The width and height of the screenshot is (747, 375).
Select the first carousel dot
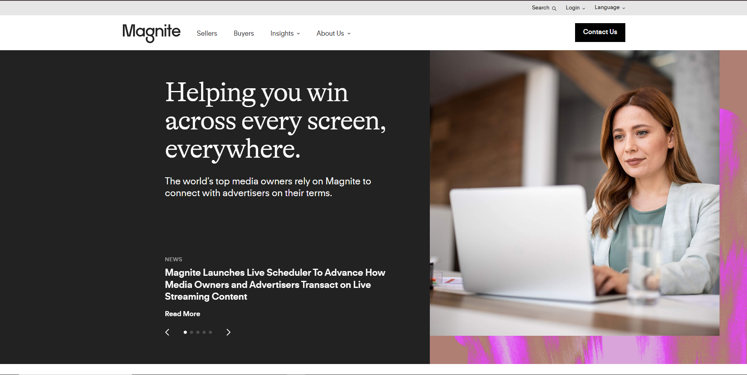(185, 332)
